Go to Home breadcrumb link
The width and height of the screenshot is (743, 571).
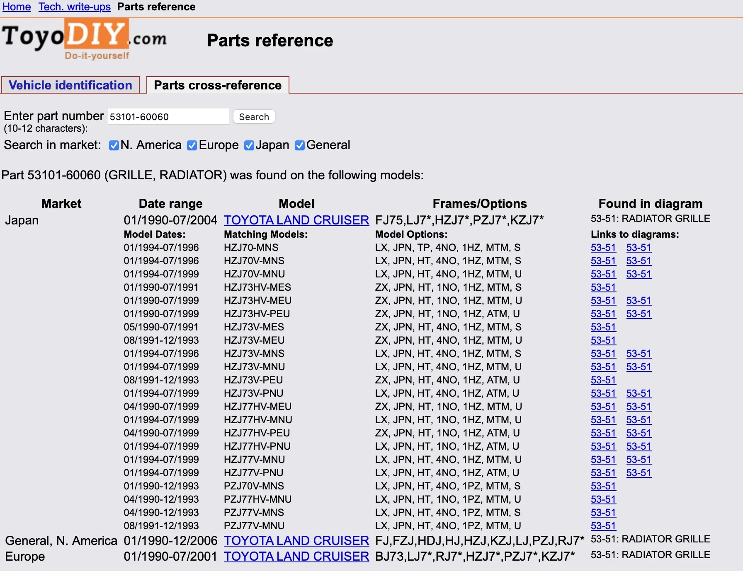click(17, 7)
